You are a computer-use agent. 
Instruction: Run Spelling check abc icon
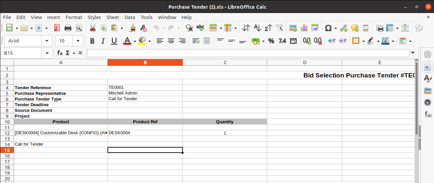[x=200, y=28]
